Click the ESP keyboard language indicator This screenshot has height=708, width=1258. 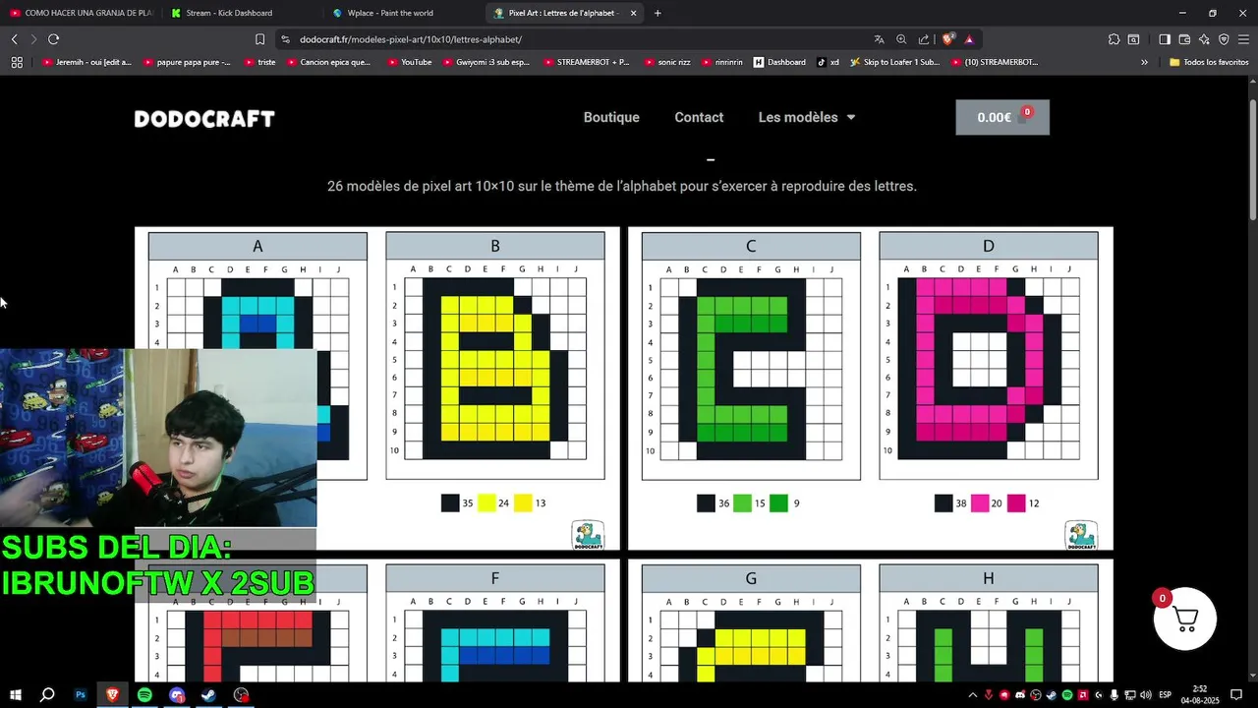1165,695
